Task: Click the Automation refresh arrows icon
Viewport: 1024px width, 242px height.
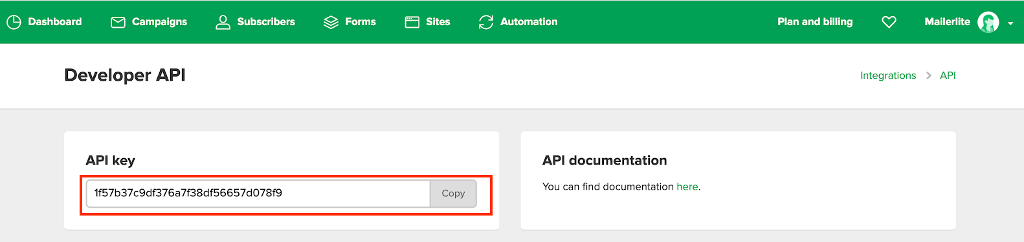Action: [486, 22]
